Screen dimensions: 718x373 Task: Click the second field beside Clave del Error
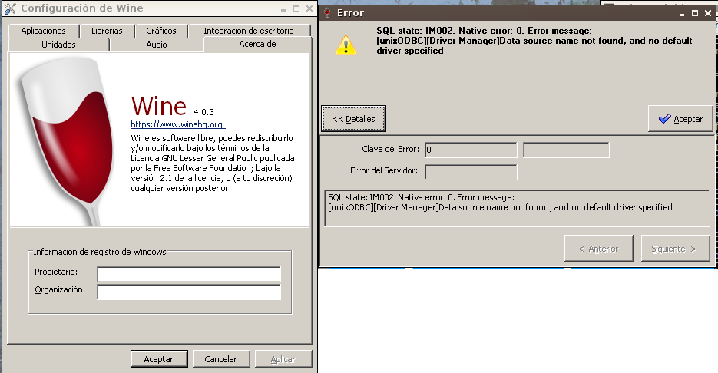click(x=566, y=150)
